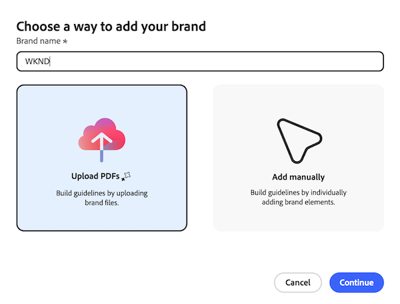Click the "Add manually" title text

(x=298, y=177)
